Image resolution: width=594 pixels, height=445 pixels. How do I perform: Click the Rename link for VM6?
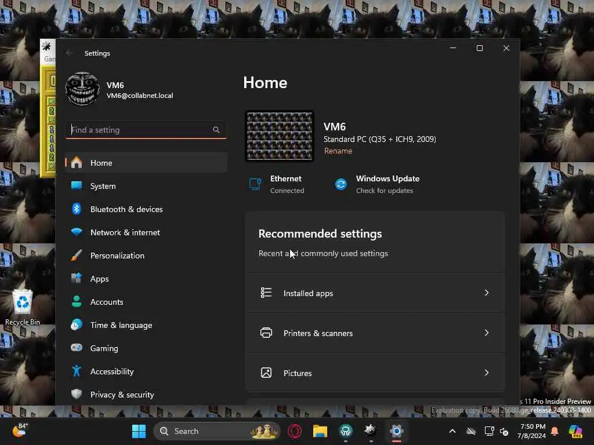point(338,151)
